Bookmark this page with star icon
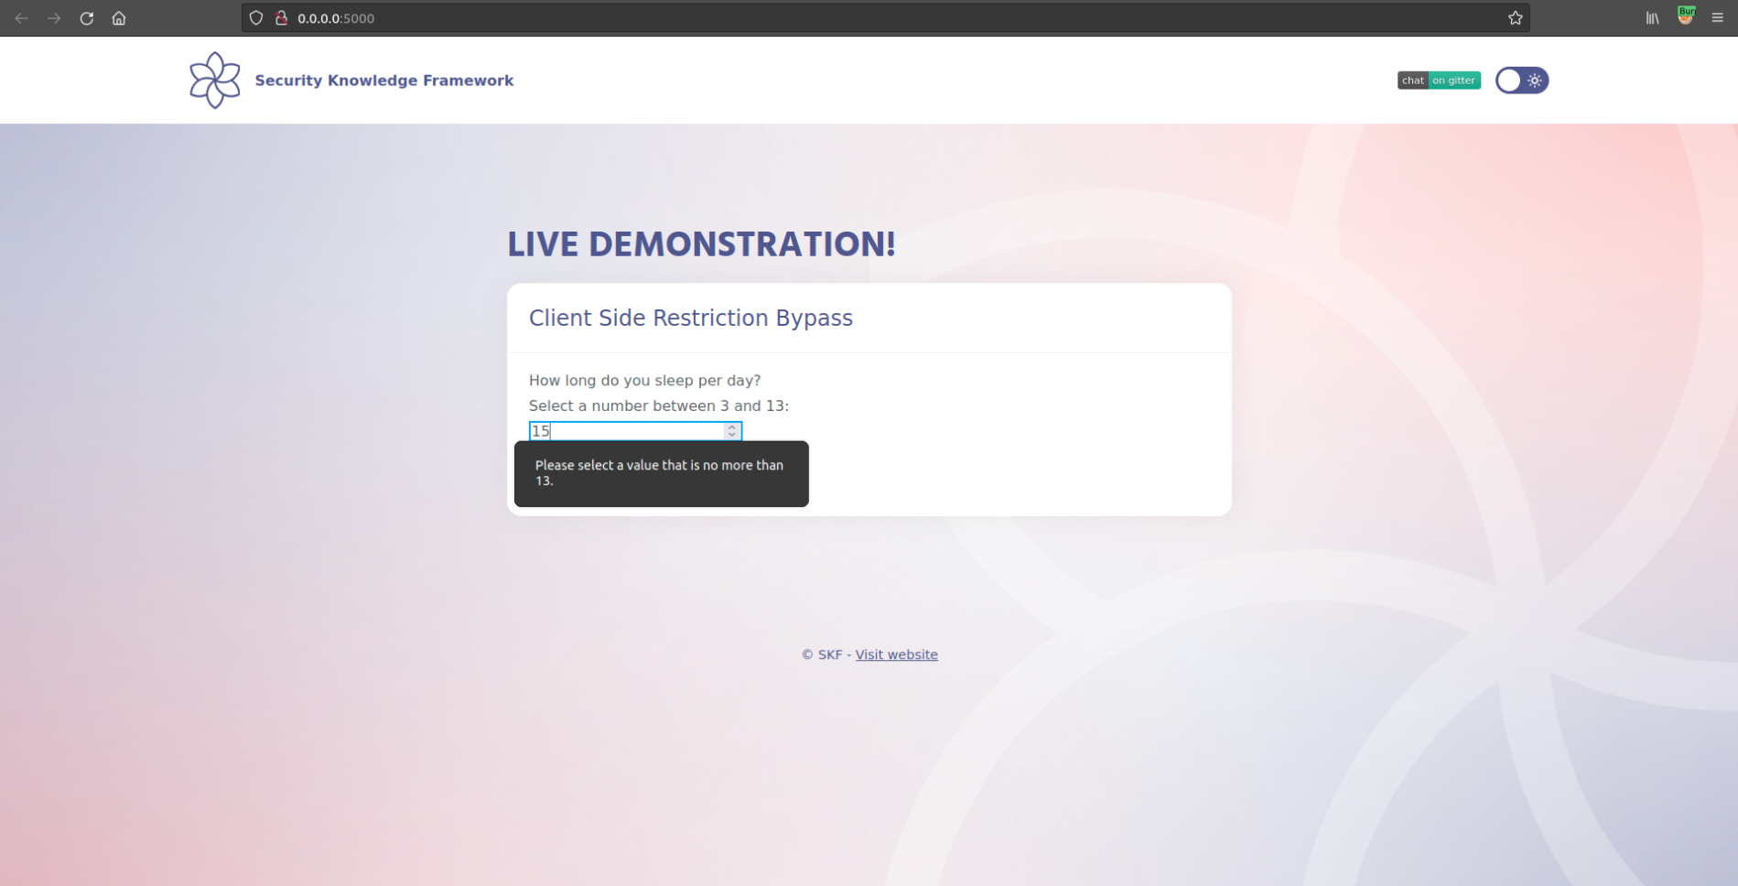 [x=1516, y=18]
